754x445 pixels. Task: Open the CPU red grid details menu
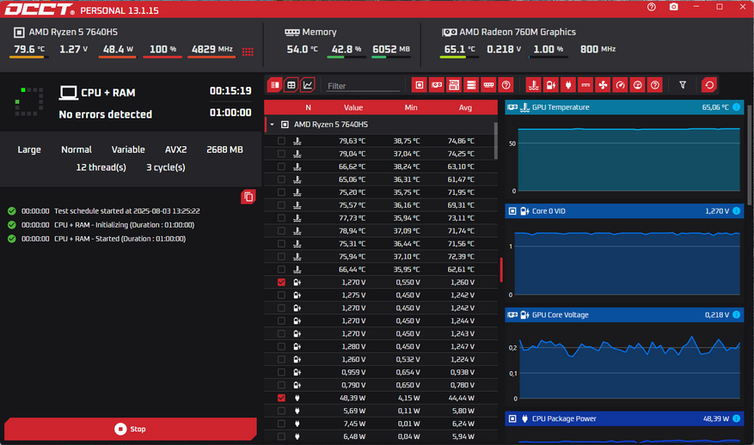248,51
